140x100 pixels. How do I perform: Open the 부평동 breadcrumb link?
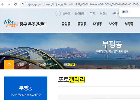tap(21, 65)
